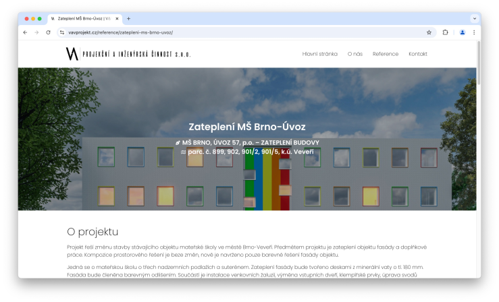
Task: Expand tab search dropdown arrow
Action: 475,19
